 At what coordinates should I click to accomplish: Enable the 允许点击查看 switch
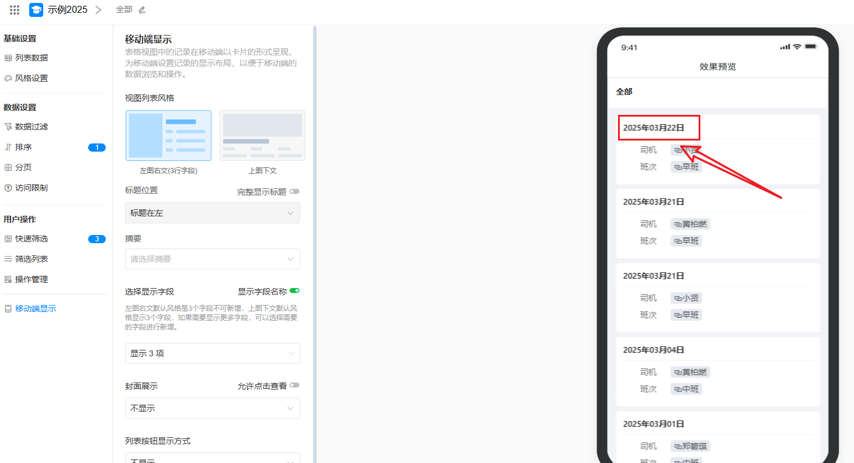click(294, 385)
